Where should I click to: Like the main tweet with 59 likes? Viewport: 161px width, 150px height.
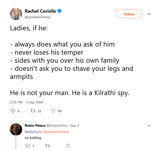[x=53, y=111]
